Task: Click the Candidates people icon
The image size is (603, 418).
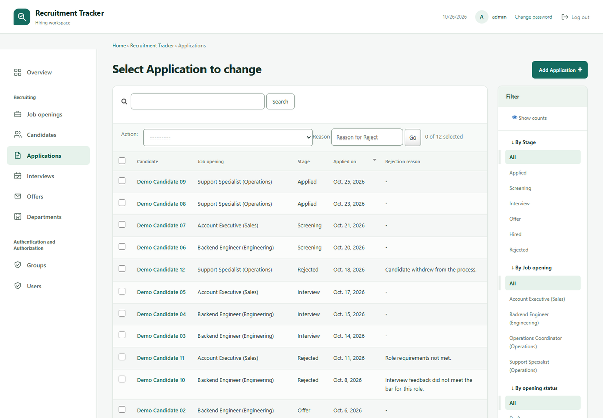Action: (18, 135)
